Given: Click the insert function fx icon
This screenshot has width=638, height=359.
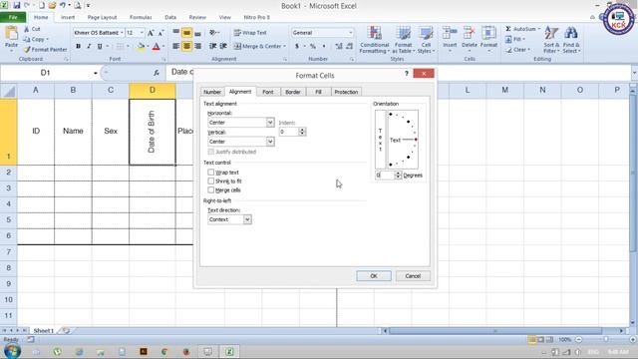Looking at the screenshot, I should (157, 73).
